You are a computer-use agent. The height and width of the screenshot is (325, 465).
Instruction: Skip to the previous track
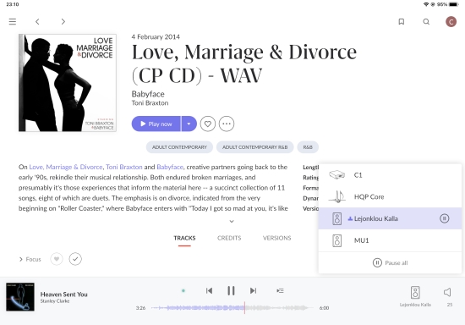209,291
